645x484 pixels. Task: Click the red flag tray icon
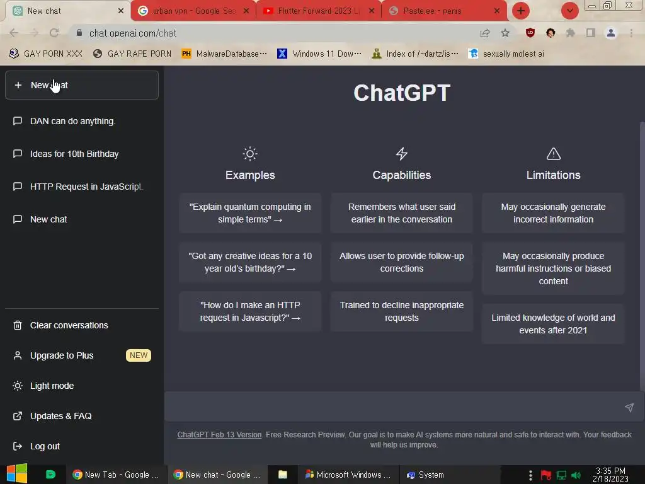pos(546,475)
